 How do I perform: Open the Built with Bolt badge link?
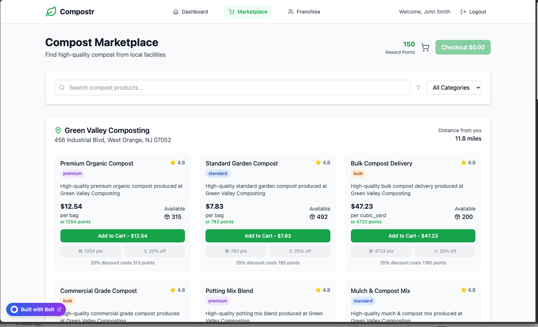(x=36, y=309)
